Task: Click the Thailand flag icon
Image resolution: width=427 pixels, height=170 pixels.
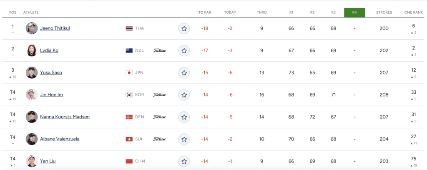Action: pos(129,28)
